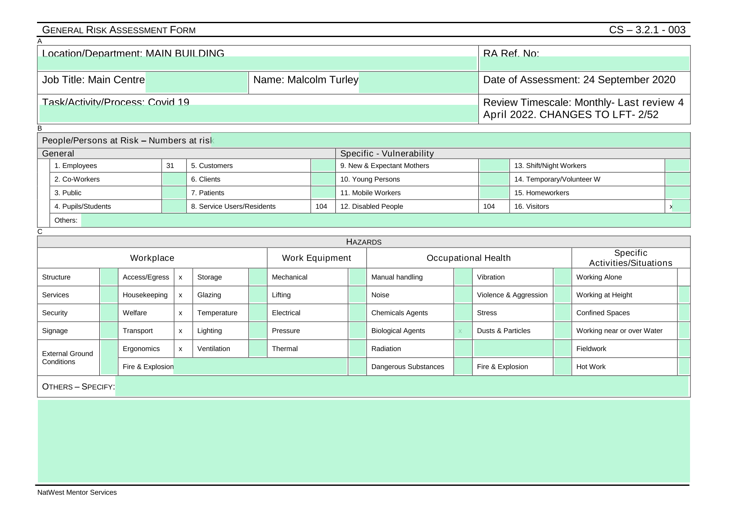This screenshot has height=522, width=738.
Task: Tick the Radiation hazard box
Action: [x=463, y=349]
